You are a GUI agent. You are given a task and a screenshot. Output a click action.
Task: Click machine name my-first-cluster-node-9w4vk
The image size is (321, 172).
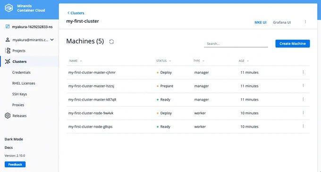click(x=91, y=113)
